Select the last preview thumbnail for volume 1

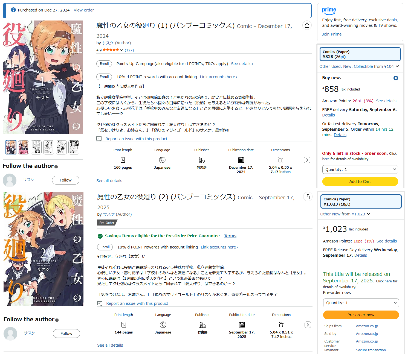[x=74, y=147]
